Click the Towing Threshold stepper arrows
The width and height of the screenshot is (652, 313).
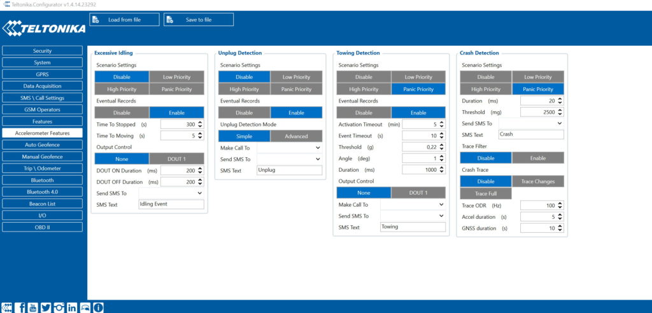click(x=442, y=147)
